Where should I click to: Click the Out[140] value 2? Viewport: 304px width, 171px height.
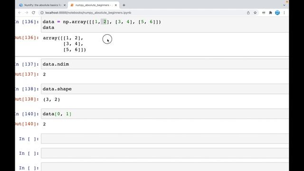pos(44,124)
